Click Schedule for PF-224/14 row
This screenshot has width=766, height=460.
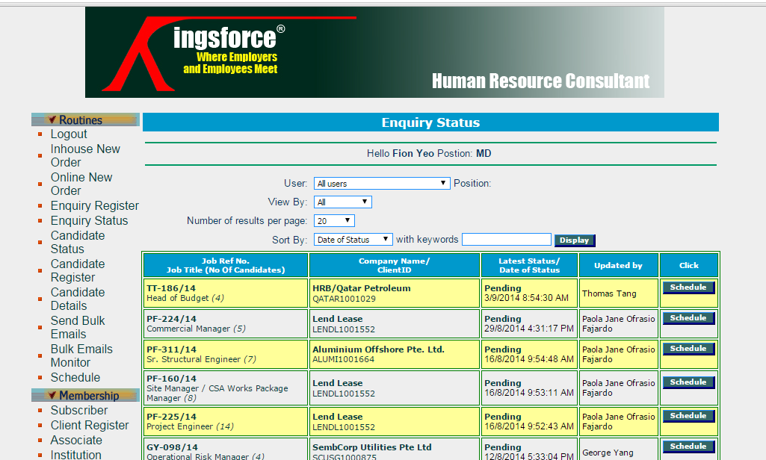688,318
